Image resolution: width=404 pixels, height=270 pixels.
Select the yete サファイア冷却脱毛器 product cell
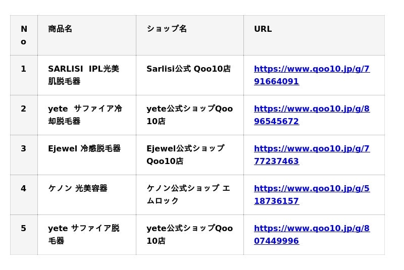point(85,115)
